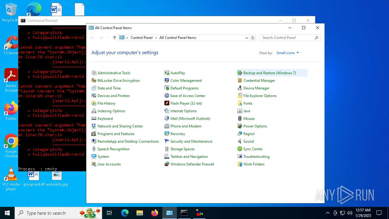Click the Up one level arrow
Image resolution: width=389 pixels, height=219 pixels.
pos(114,38)
